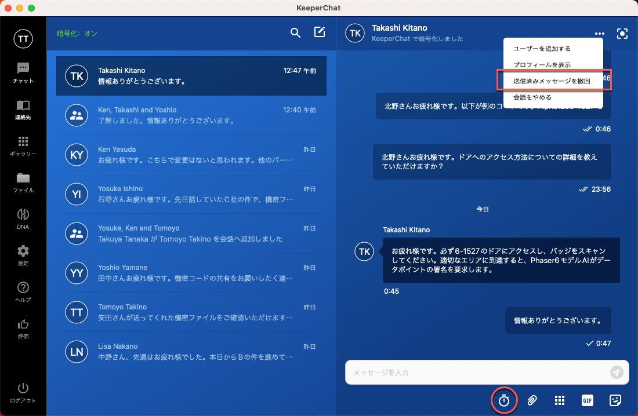Open the GIF picker
Screen dimensions: 638x416
(x=587, y=400)
